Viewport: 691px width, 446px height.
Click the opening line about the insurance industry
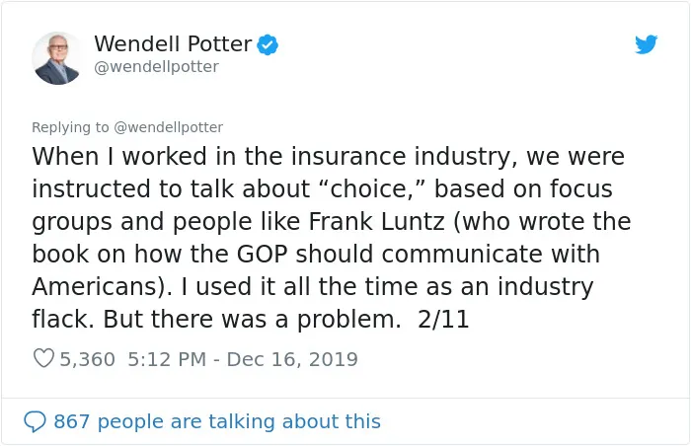coord(329,157)
